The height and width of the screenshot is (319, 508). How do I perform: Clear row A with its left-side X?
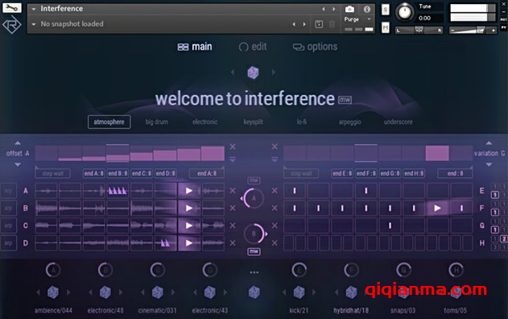coord(233,191)
